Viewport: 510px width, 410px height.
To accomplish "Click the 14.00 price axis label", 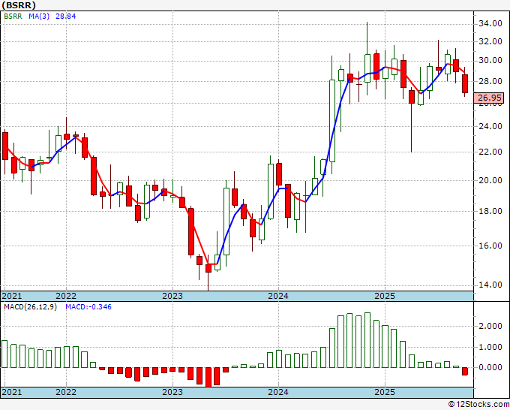I will [x=490, y=285].
